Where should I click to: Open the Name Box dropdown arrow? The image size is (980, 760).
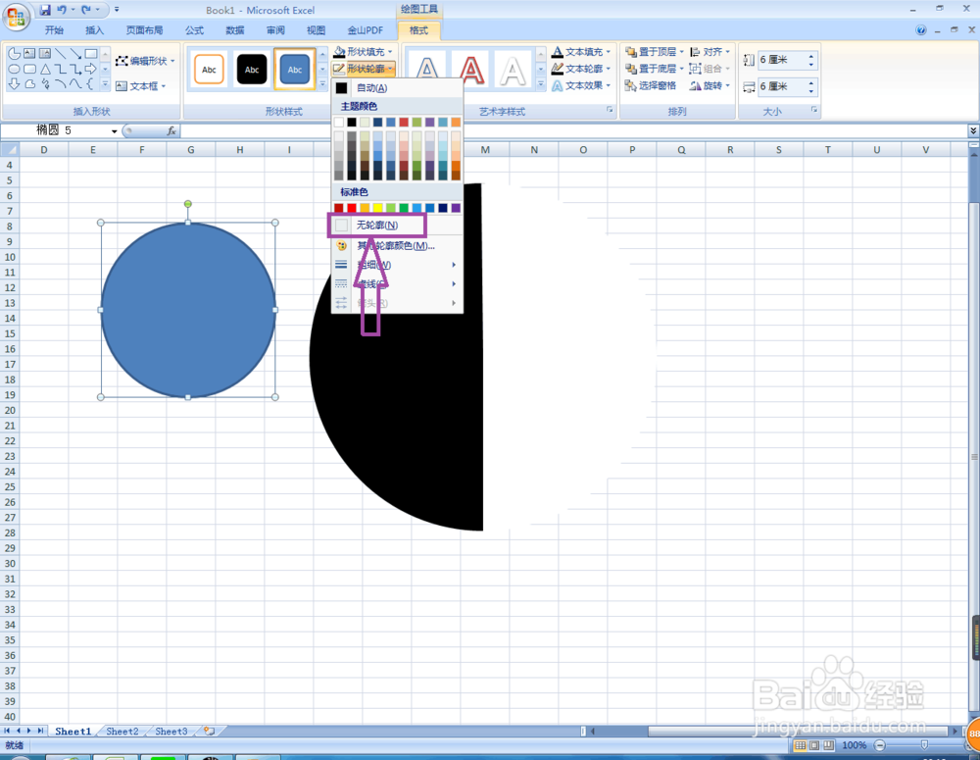click(x=114, y=130)
